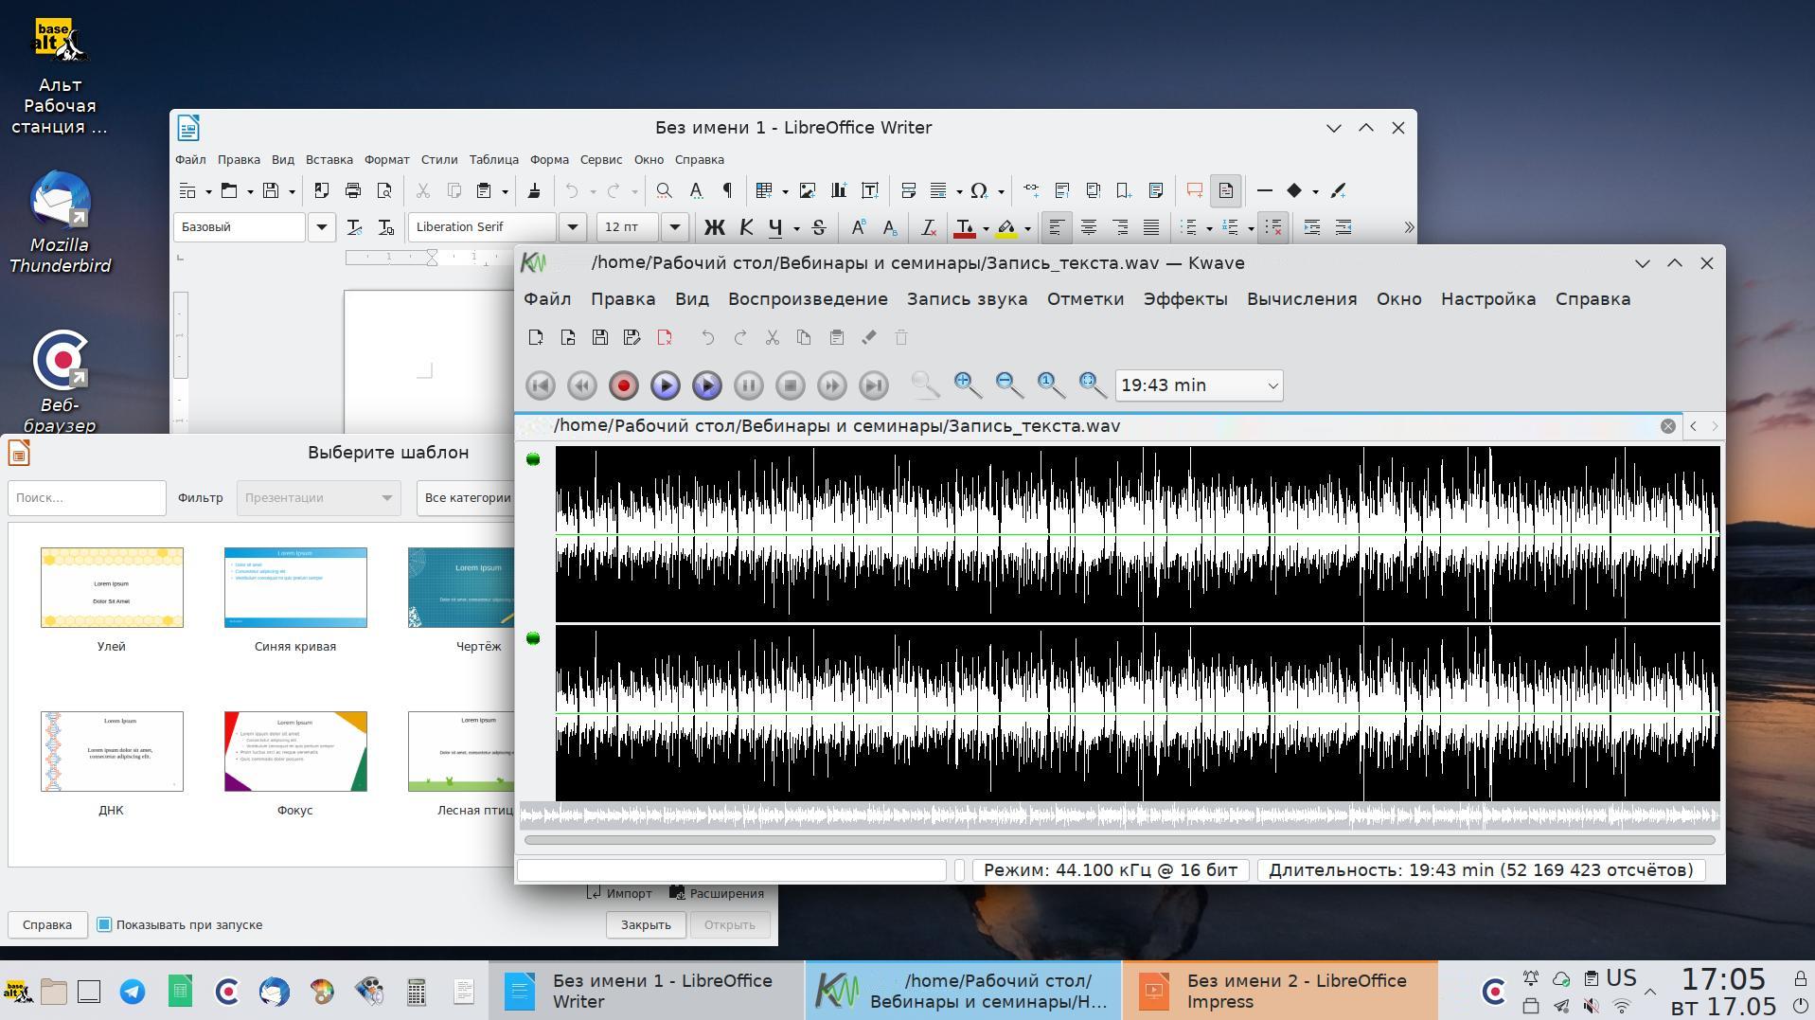Apply red font color swatch in Writer

965,227
